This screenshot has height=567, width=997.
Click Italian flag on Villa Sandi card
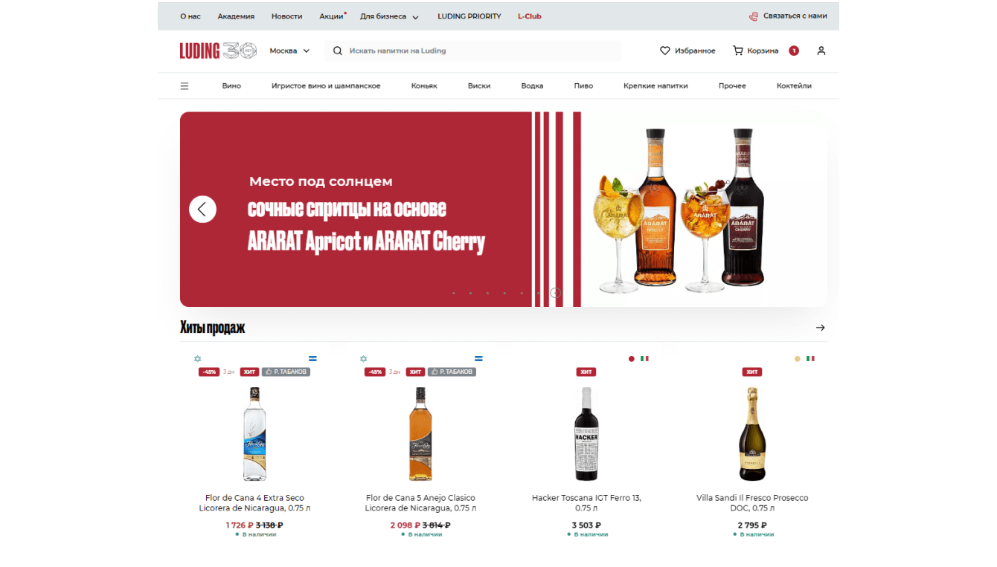click(x=810, y=358)
